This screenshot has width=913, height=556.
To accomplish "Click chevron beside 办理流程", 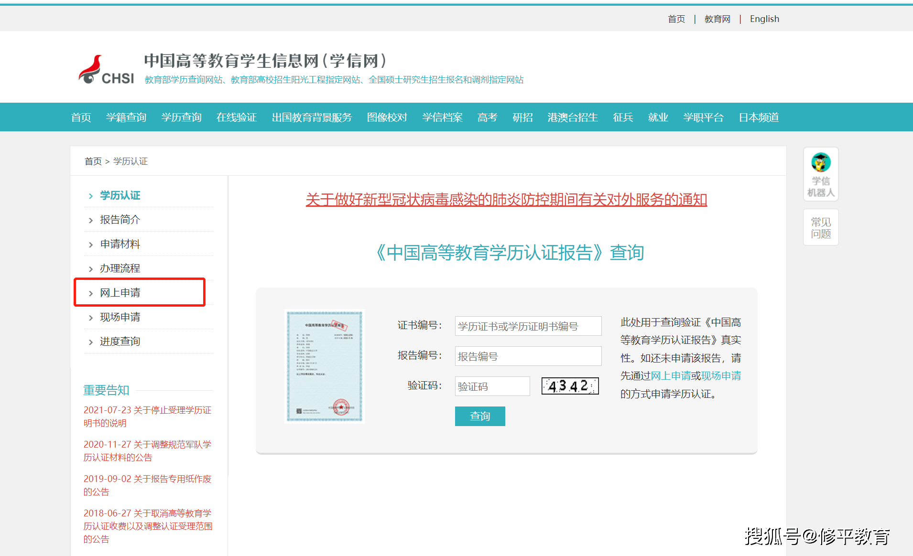I will (91, 269).
